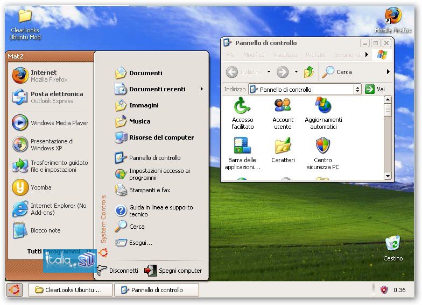The width and height of the screenshot is (422, 305).
Task: Open Guida in linea e supporto tecnico
Action: click(x=159, y=210)
